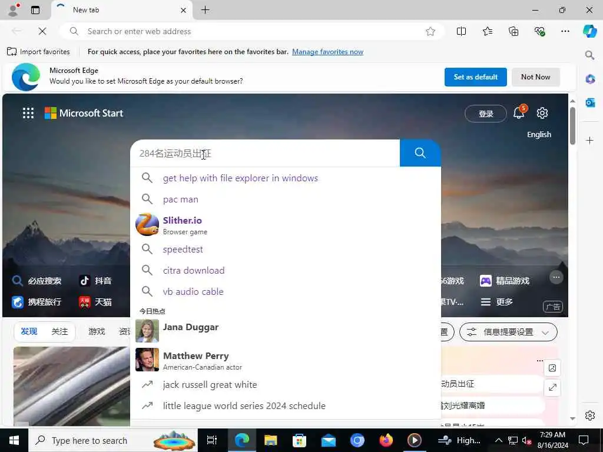View notifications bell with badge
The height and width of the screenshot is (452, 603).
coord(520,112)
